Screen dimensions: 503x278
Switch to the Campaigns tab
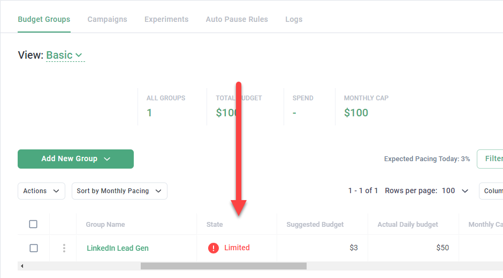[x=107, y=19]
